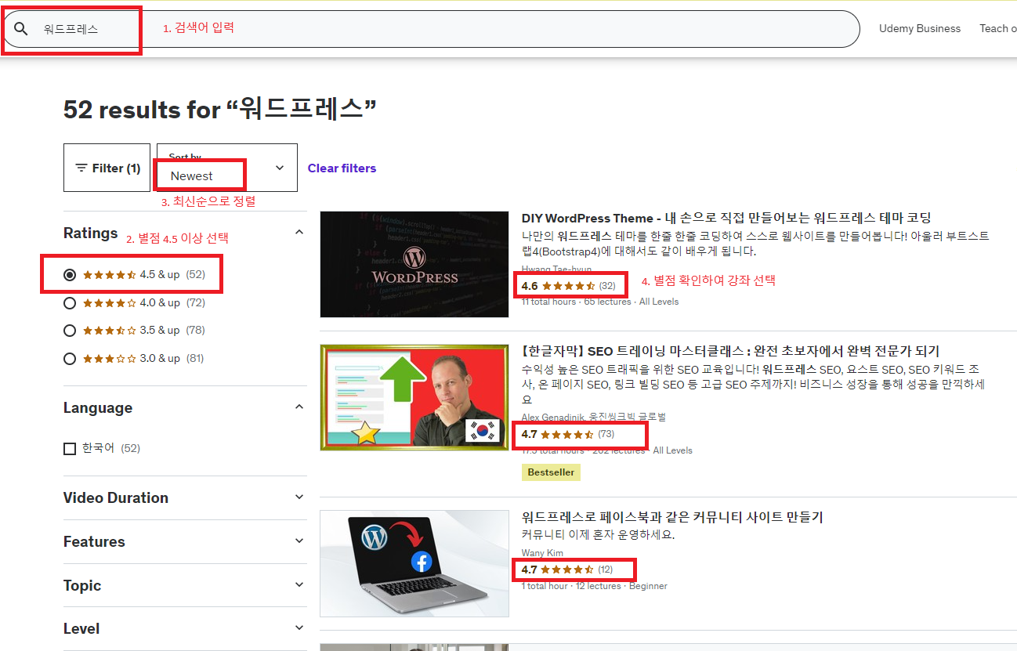
Task: Click the chevron arrow in the Sort by dropdown
Action: point(280,168)
